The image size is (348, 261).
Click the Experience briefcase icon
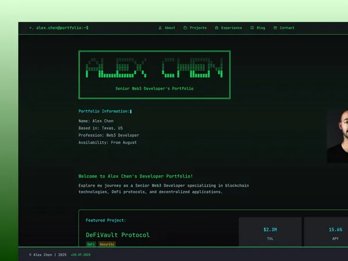pos(216,28)
